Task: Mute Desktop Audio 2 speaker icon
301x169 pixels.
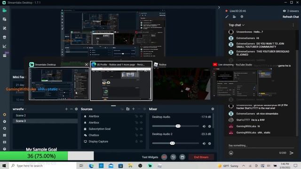Action: click(204, 144)
